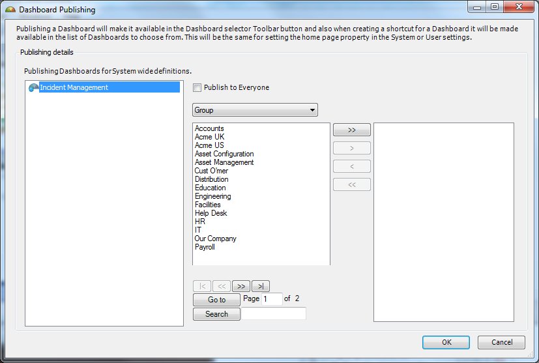Pick Distribution in the group list
This screenshot has height=363, width=539.
click(211, 179)
